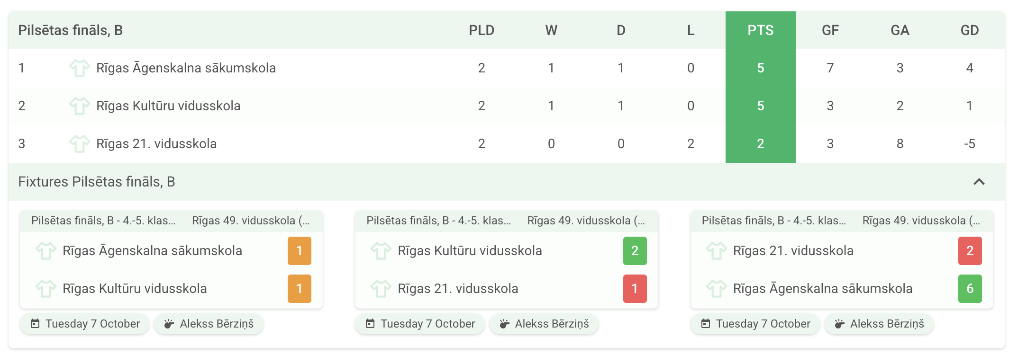Sort standings by the GD column header
The image size is (1018, 355).
click(x=969, y=30)
